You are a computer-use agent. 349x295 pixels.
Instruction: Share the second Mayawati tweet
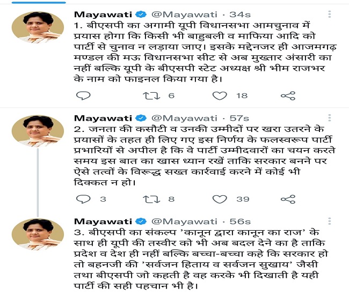[288, 200]
